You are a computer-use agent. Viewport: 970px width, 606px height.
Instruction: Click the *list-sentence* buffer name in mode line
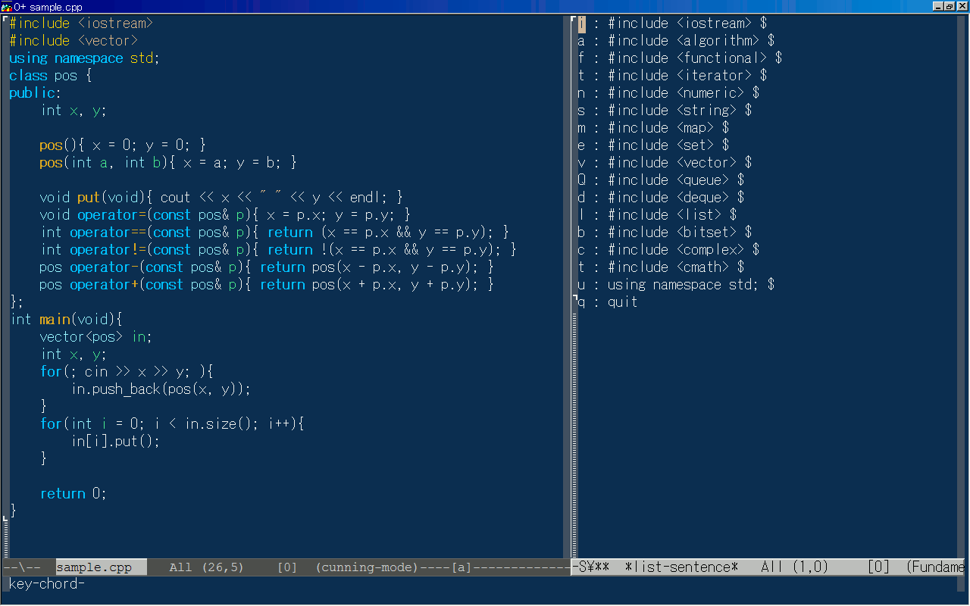[681, 567]
